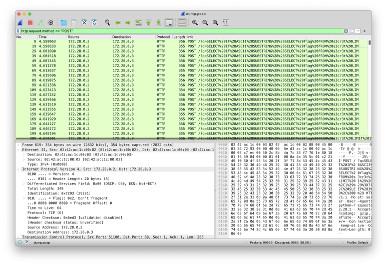
Task: Open display filter bookmarks
Action: 18,31
